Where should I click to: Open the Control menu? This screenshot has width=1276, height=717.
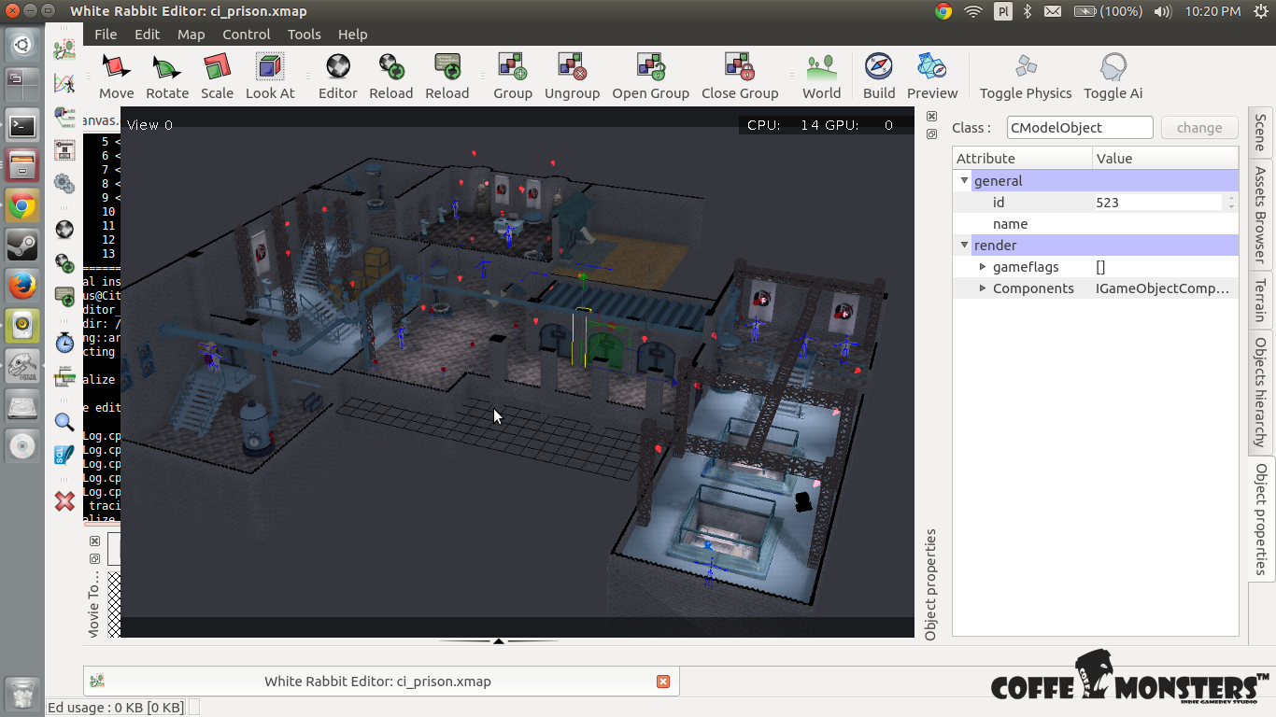tap(247, 34)
